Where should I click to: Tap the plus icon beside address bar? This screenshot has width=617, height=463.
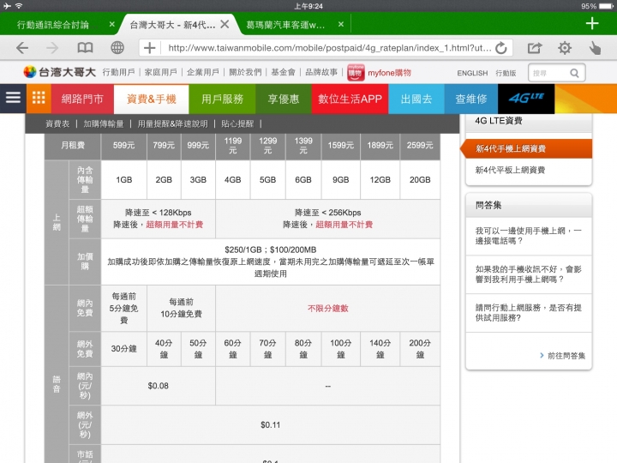click(x=149, y=48)
